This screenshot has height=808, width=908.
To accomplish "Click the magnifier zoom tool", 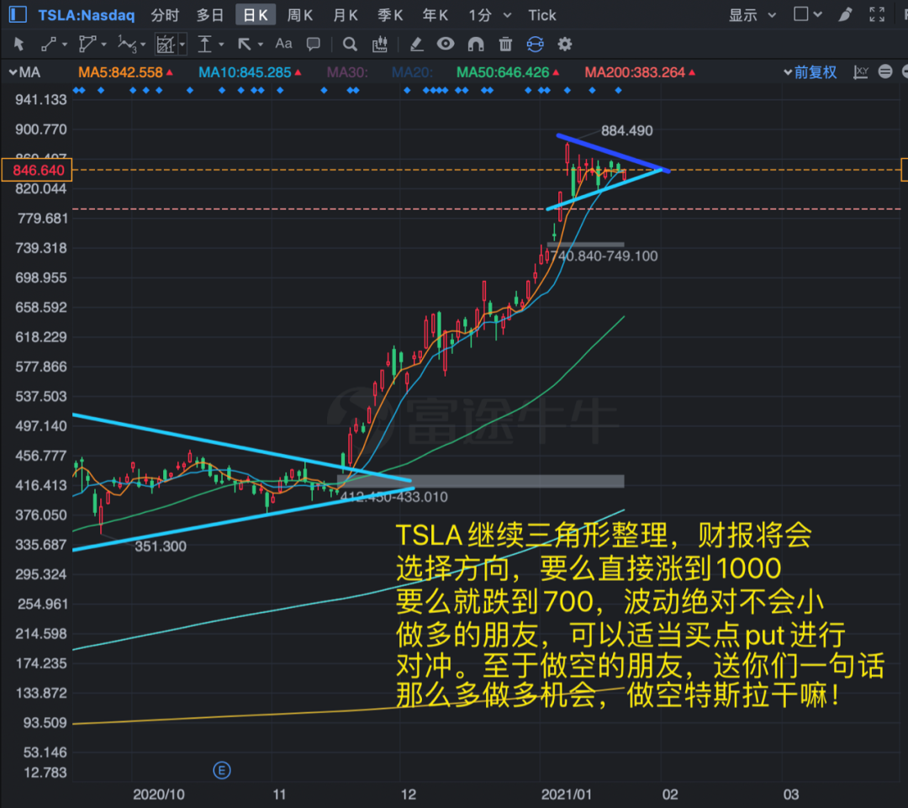I will pyautogui.click(x=350, y=44).
